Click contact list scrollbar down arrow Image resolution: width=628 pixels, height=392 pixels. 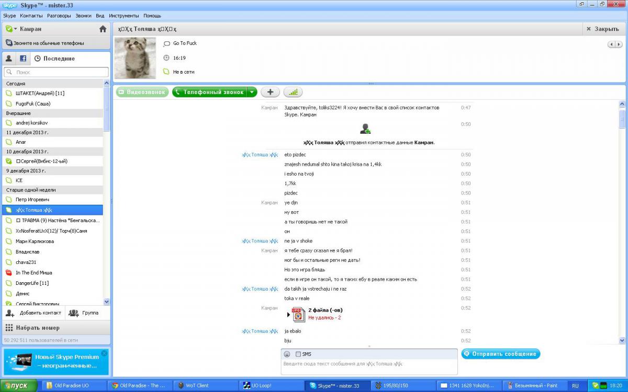[107, 302]
